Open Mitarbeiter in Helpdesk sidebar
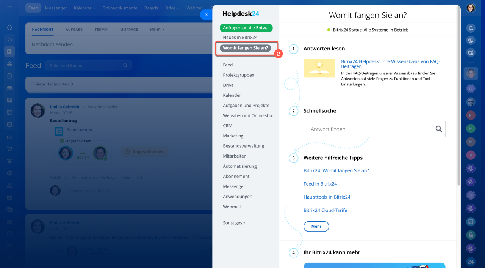 coord(234,156)
